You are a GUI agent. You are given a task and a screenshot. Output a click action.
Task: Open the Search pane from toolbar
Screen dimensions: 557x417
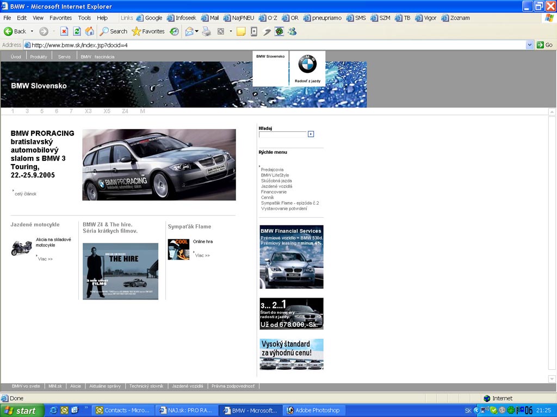click(113, 31)
